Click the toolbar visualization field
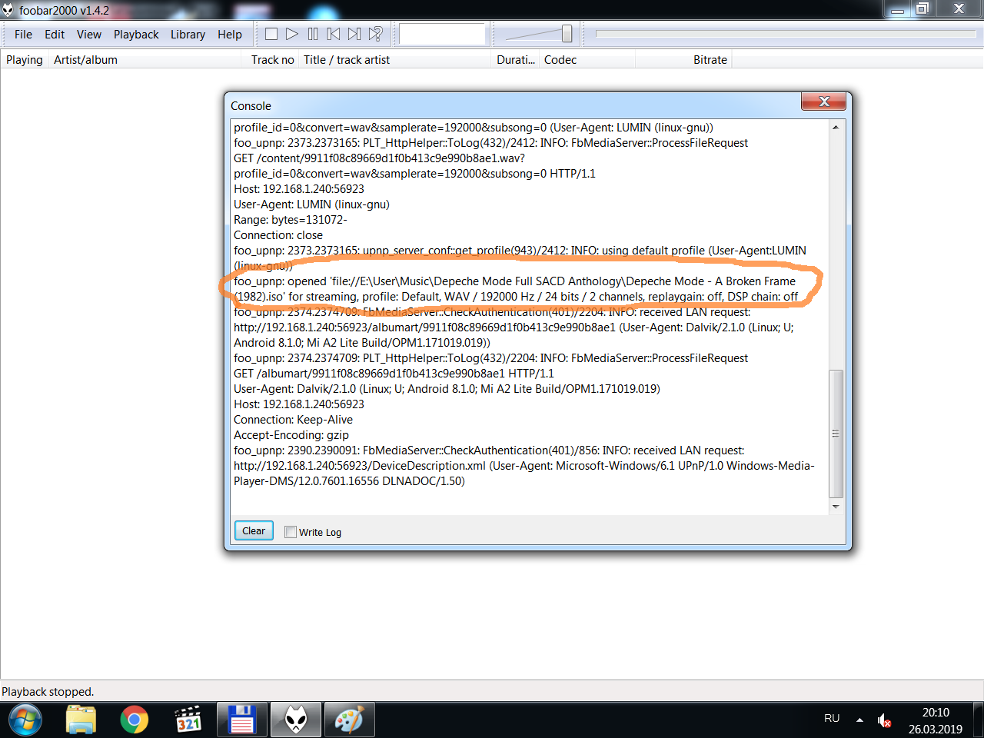This screenshot has width=984, height=738. 442,34
